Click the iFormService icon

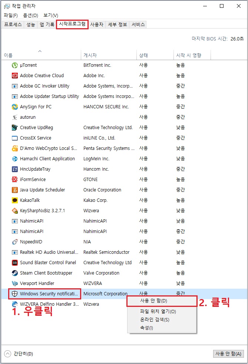click(x=14, y=180)
